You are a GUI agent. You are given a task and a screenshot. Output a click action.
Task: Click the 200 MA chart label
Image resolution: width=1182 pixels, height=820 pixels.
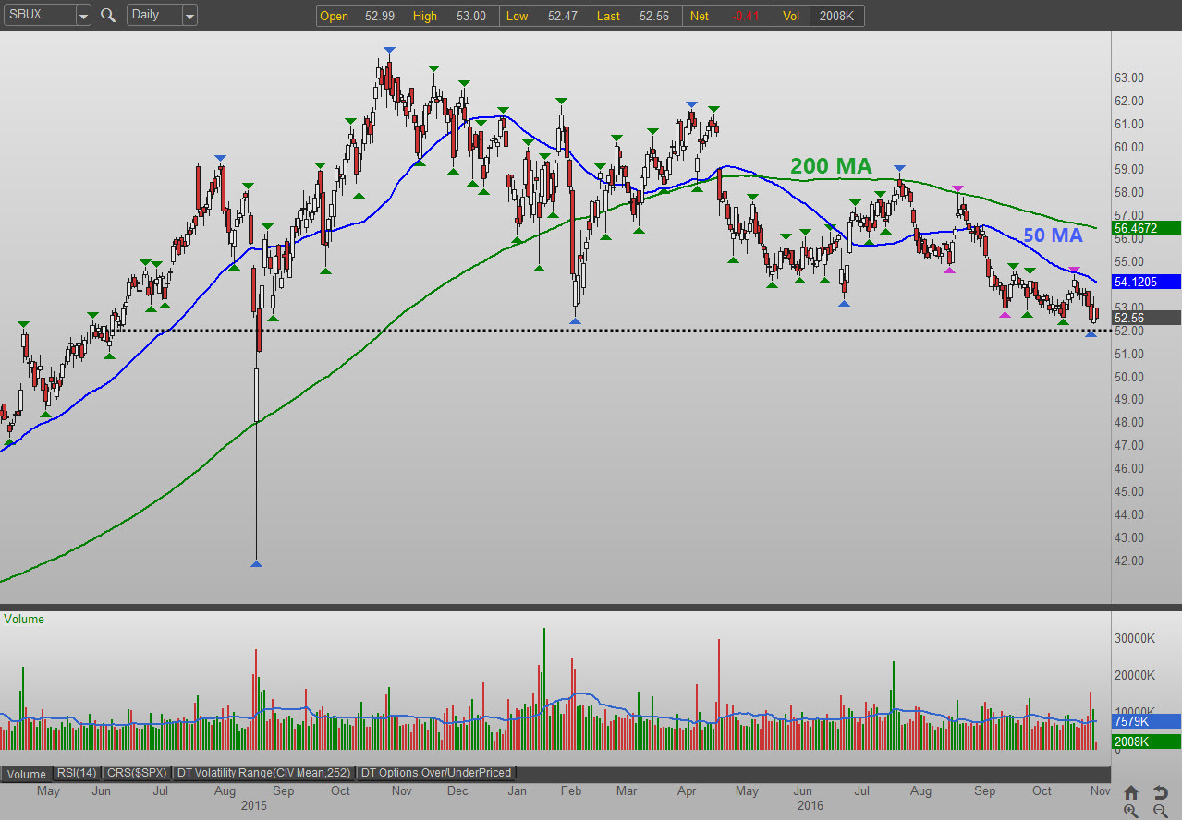(831, 166)
